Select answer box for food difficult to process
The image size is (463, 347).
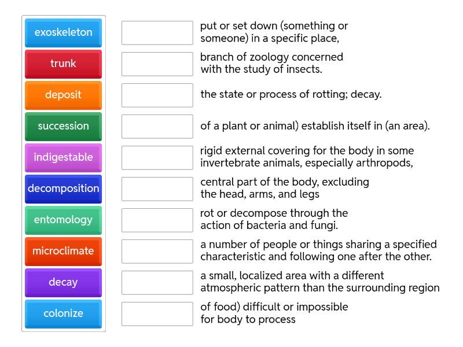pyautogui.click(x=157, y=313)
